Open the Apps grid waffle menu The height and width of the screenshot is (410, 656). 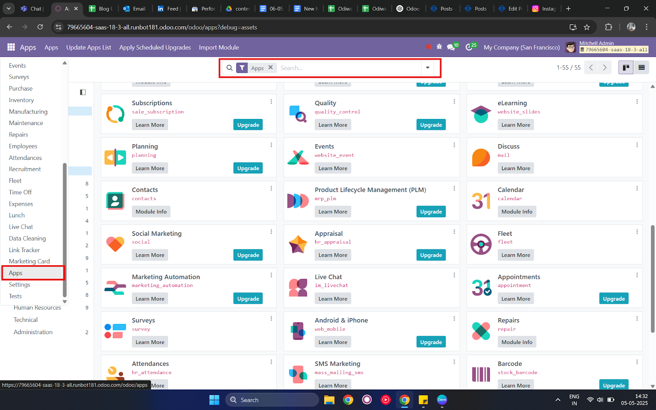coord(11,47)
